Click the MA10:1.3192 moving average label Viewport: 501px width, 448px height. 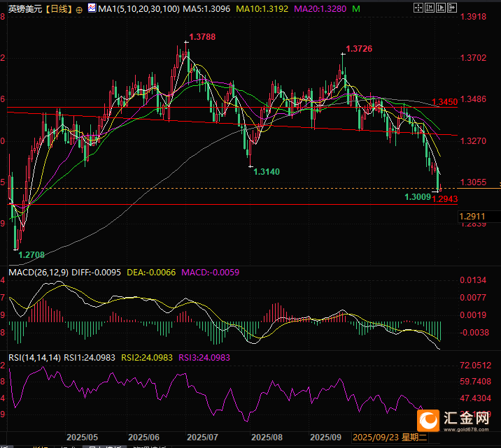click(262, 9)
